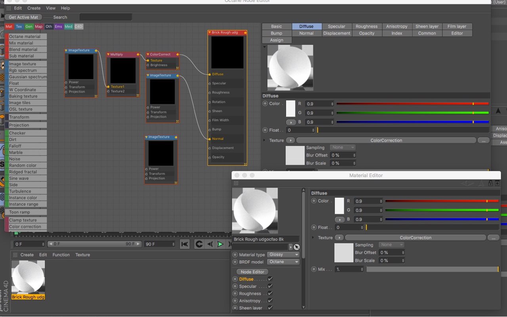The image size is (507, 317).
Task: Click the object picker arrow icon in Material Editor
Action: pyautogui.click(x=297, y=247)
